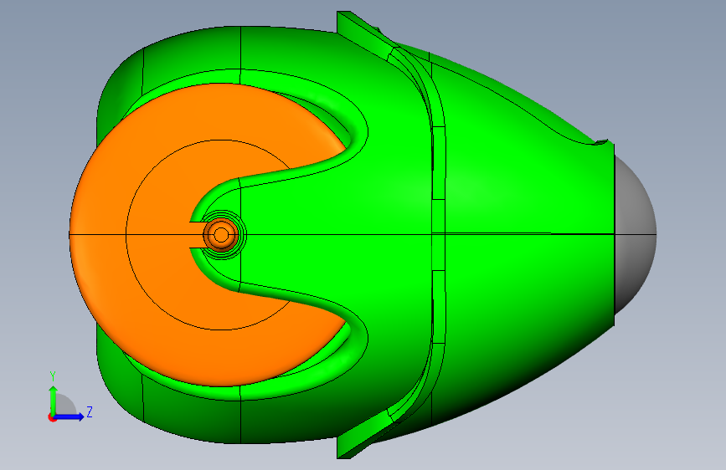Click the small circular boss at the orange part's center
726x470 pixels.
[221, 235]
